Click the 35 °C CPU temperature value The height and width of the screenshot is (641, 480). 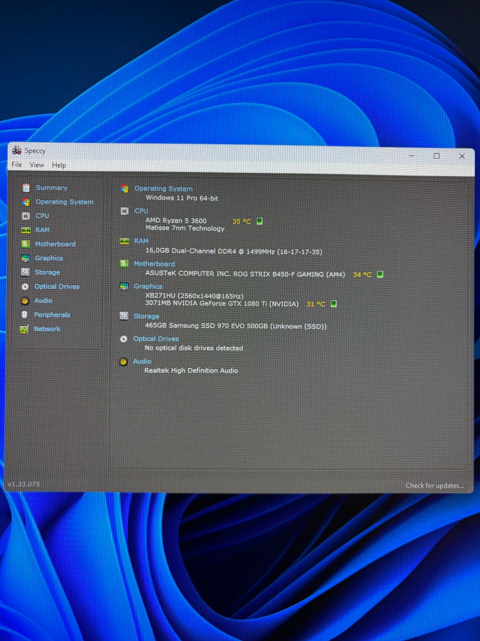point(241,221)
